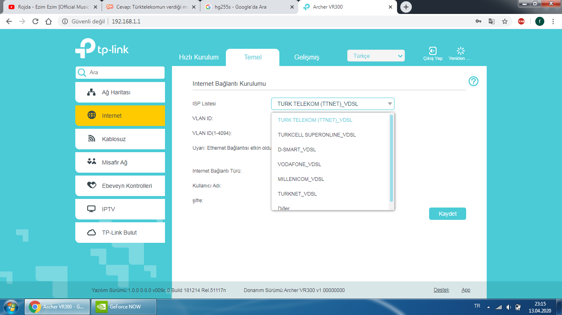The width and height of the screenshot is (562, 315).
Task: Open the Chrome profile avatar
Action: tap(540, 21)
